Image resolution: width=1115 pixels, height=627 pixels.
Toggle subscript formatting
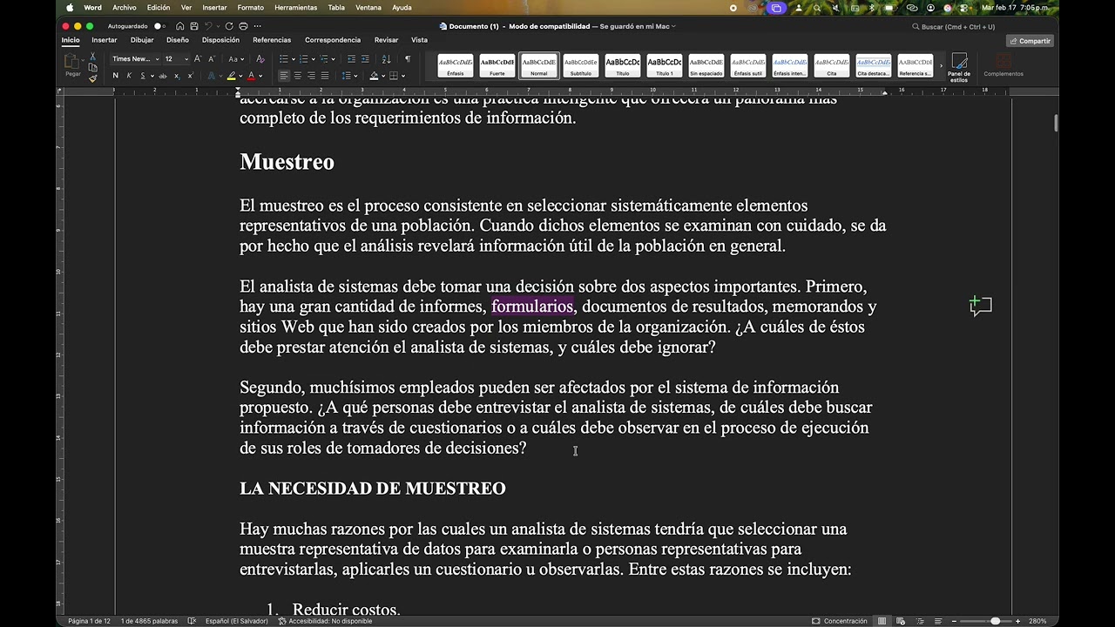pyautogui.click(x=177, y=76)
